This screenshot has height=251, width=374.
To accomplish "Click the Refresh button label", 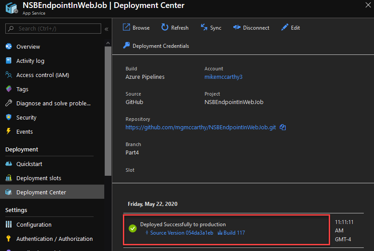I will (x=180, y=28).
